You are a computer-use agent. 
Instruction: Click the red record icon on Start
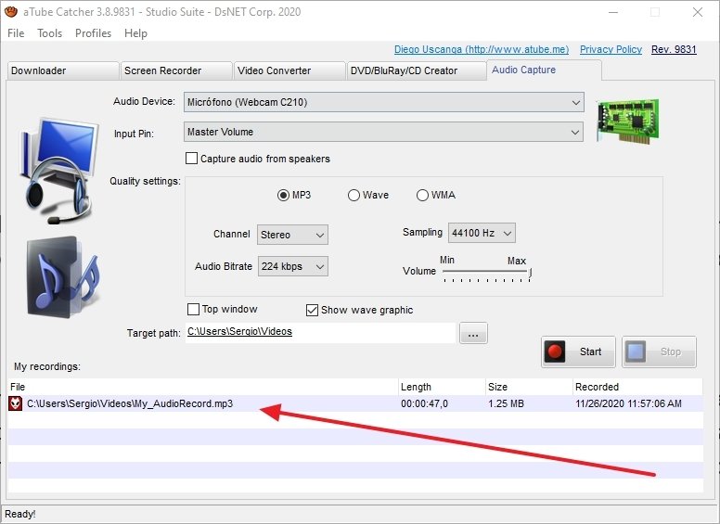(x=555, y=351)
